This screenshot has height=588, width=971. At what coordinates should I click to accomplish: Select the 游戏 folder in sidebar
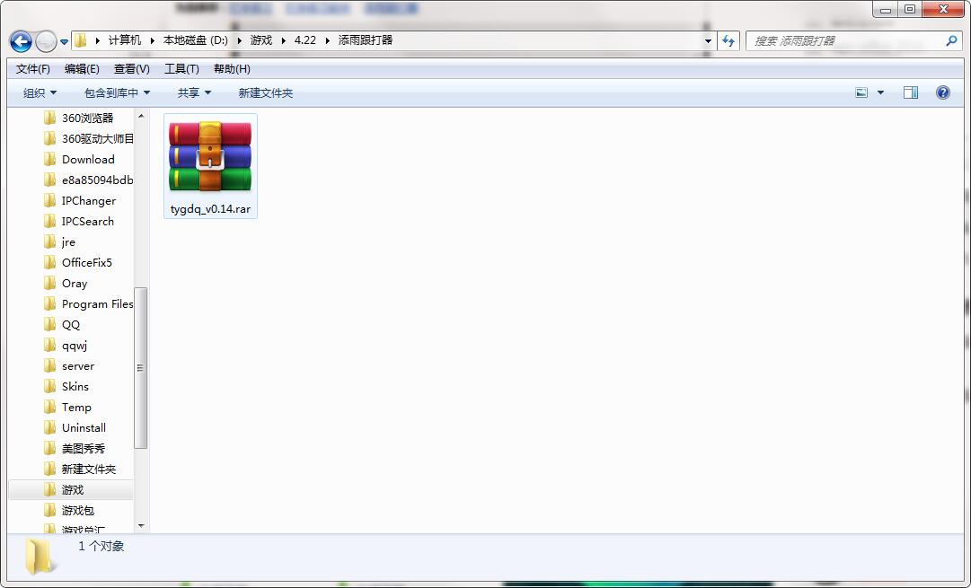71,489
